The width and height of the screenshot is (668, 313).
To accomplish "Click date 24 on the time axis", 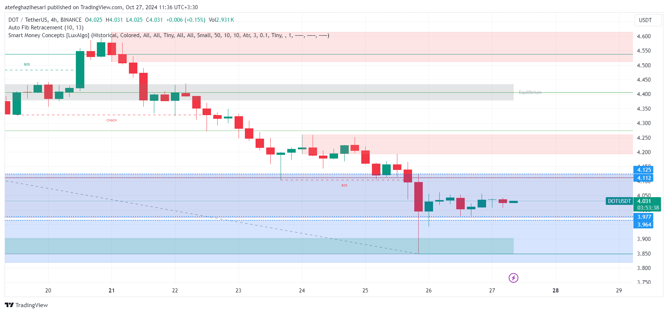I will [x=302, y=291].
